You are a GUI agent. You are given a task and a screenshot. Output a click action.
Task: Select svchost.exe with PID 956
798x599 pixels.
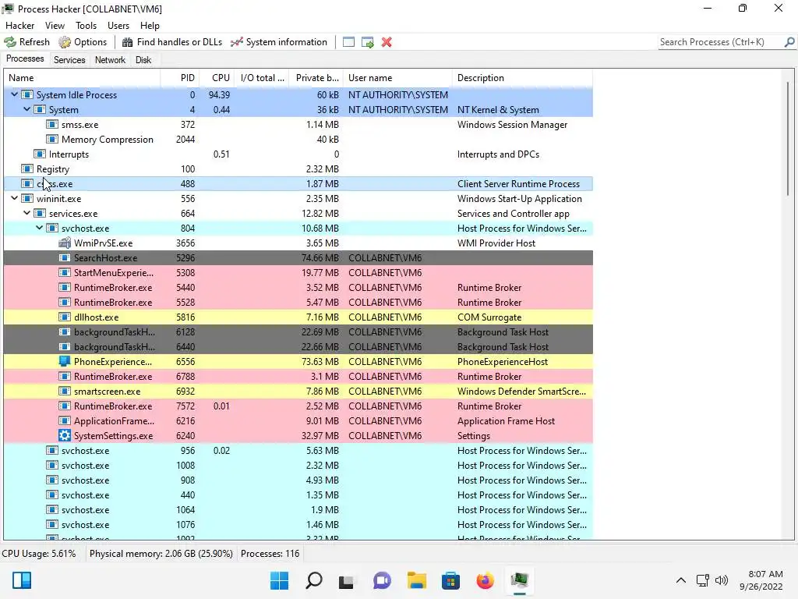(x=298, y=451)
